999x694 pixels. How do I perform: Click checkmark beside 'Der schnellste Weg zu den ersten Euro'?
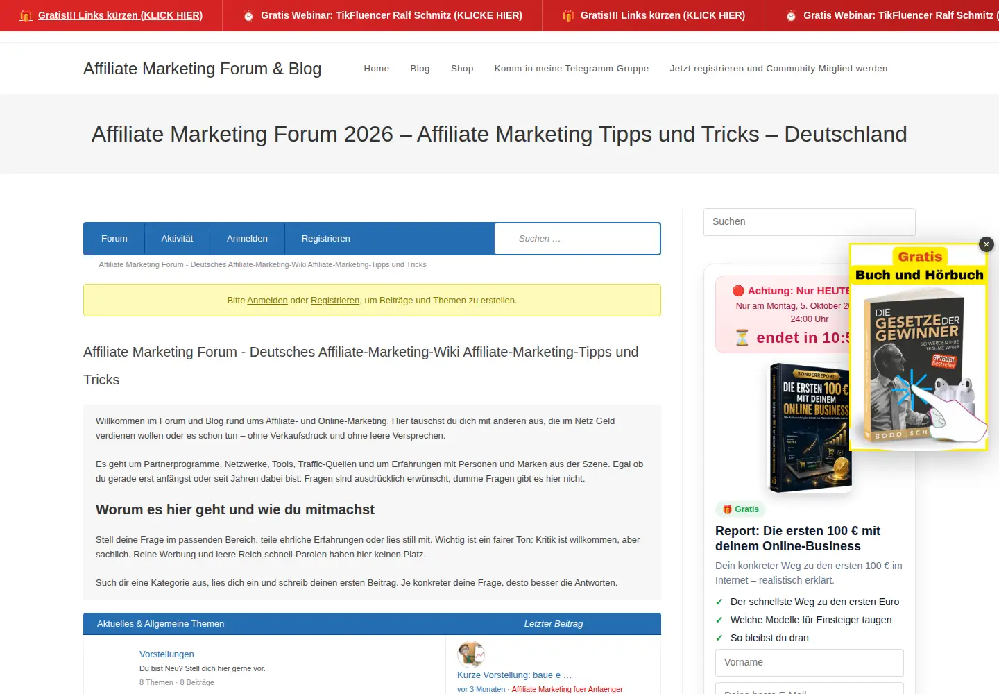(x=719, y=602)
